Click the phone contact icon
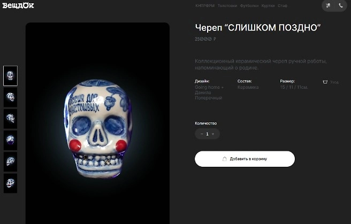Screen dimensions: 351x224 pos(341,6)
